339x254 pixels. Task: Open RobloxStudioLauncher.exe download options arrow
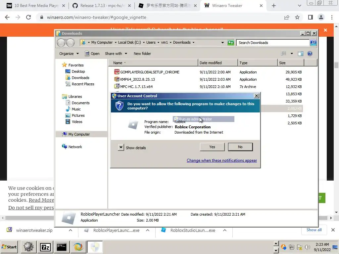click(x=225, y=230)
